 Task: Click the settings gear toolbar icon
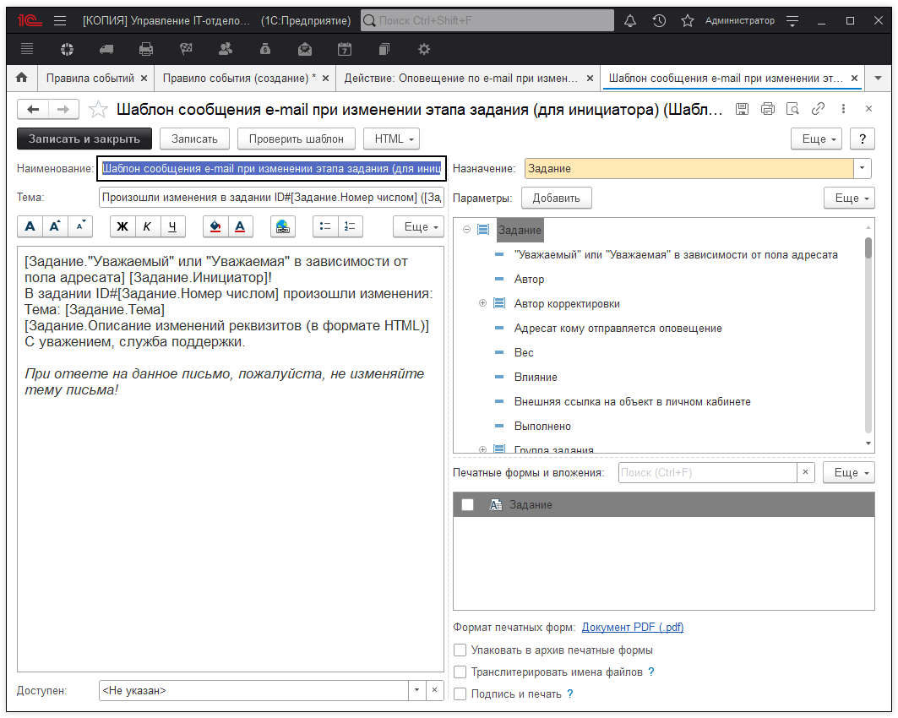pos(423,49)
